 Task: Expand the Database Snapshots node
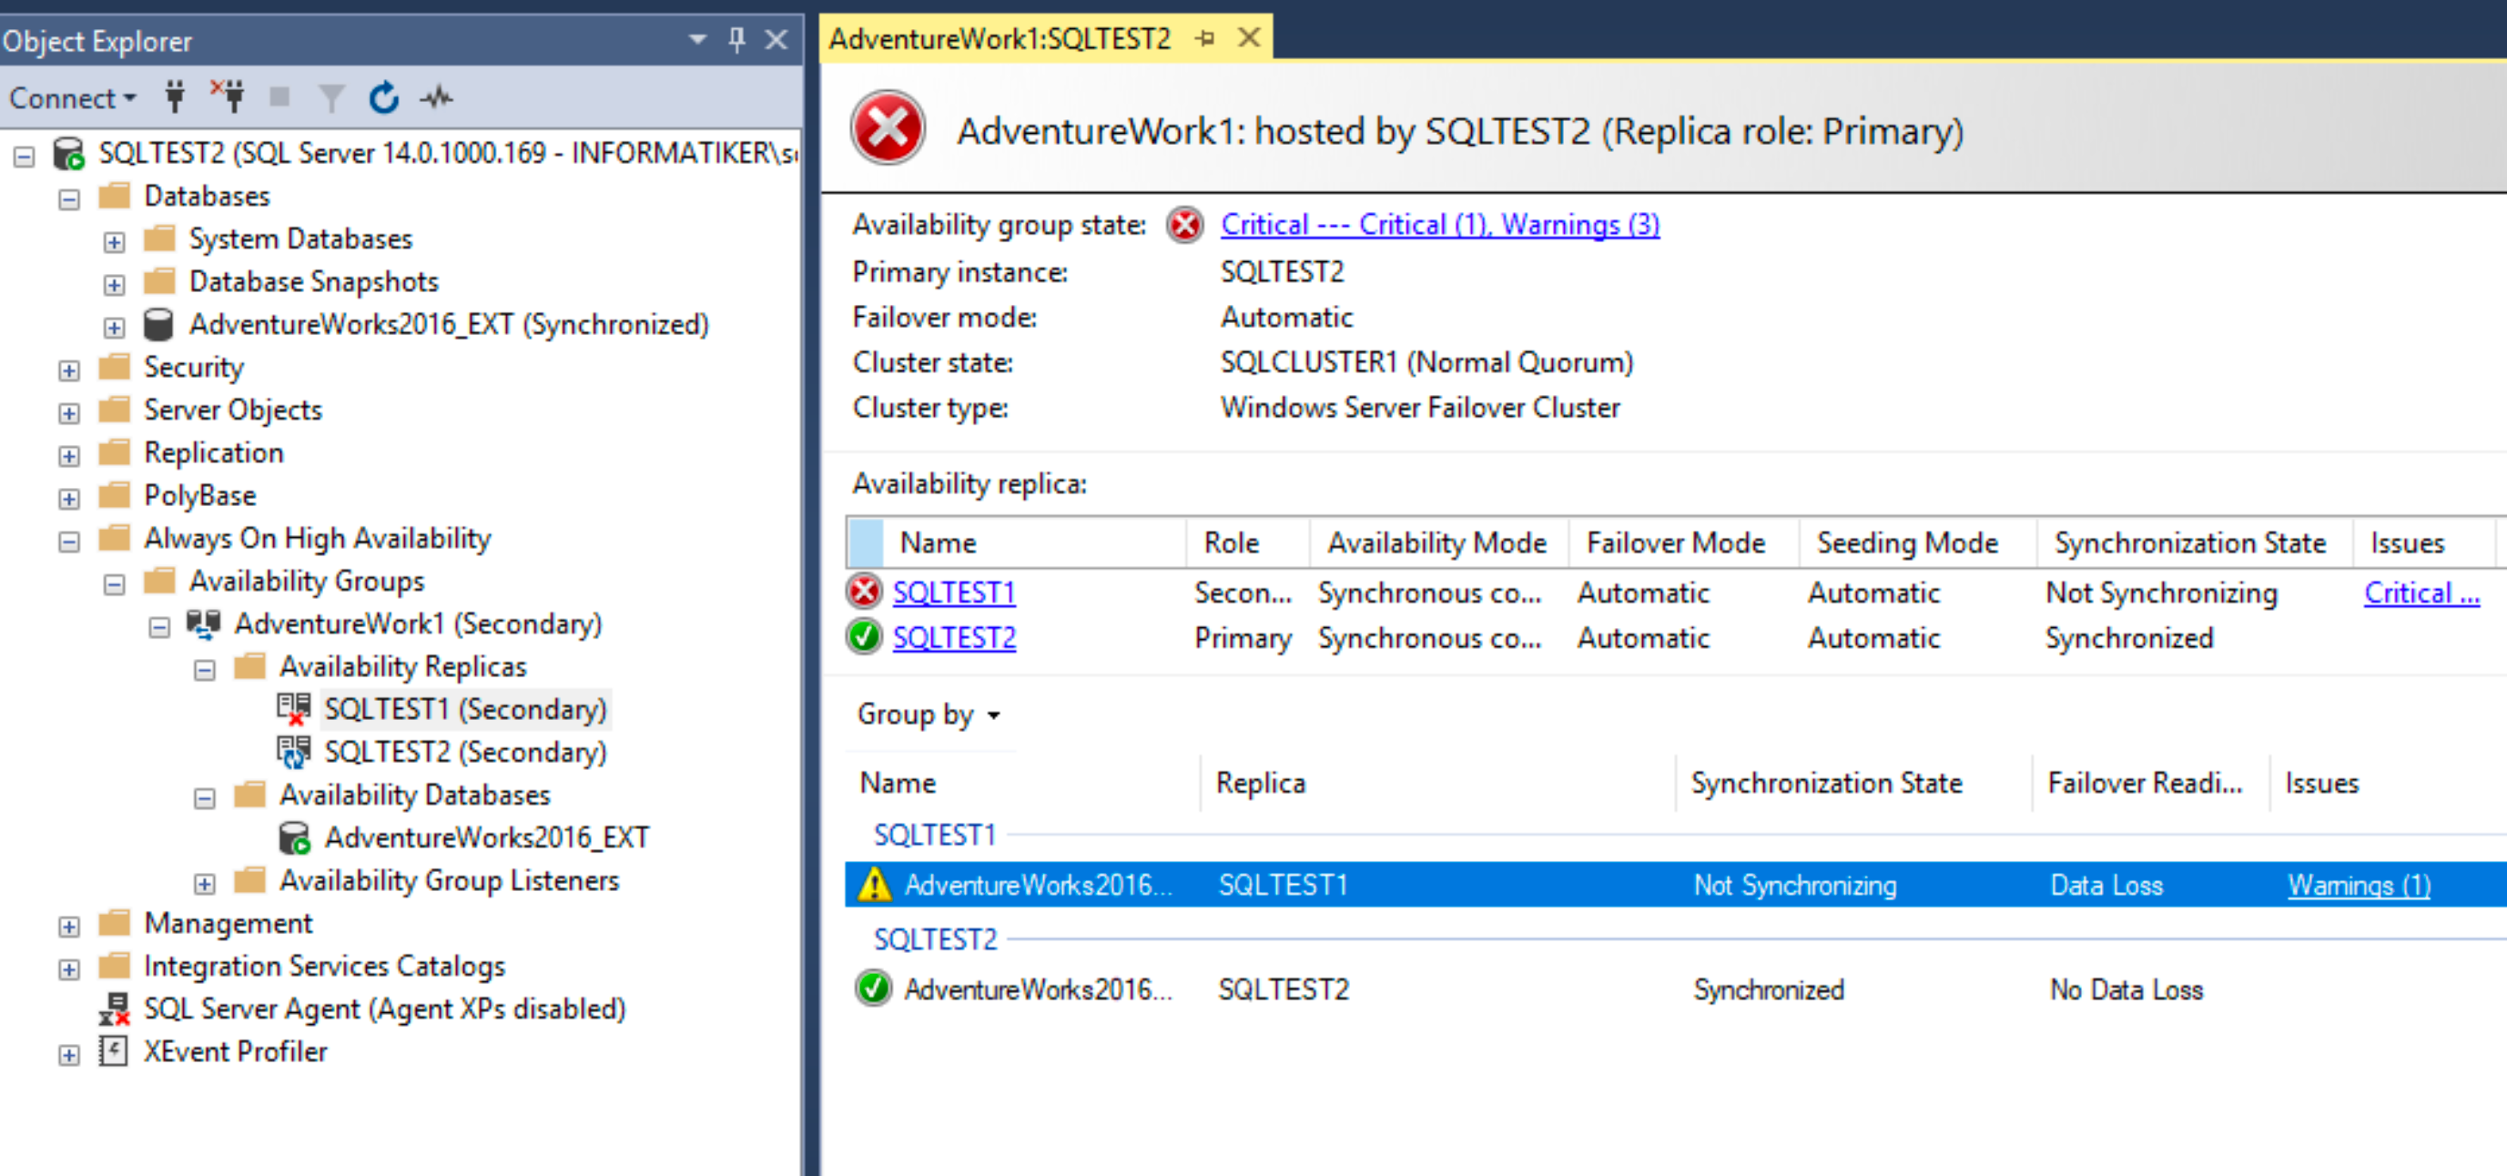point(114,285)
